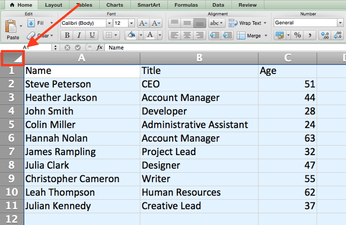Screen dimensions: 346x225
Task: Open the font size 12 dropdown
Action: 131,23
